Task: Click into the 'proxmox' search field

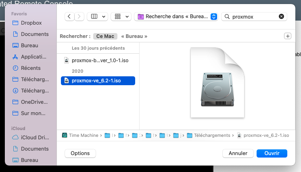Action: (x=254, y=17)
